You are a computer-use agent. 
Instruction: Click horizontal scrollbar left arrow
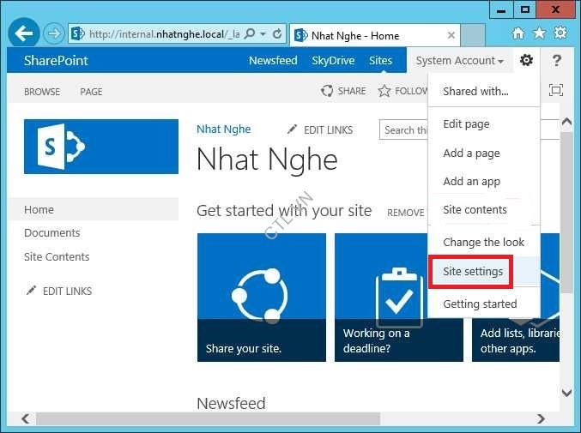point(26,419)
